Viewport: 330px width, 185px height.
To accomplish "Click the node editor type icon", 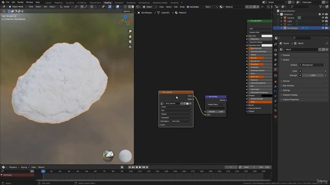I will [138, 7].
